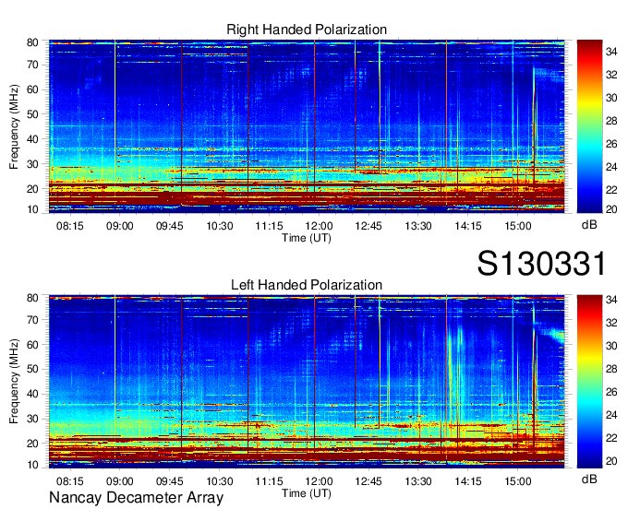Click the 22 dB label on the lower color bar

tap(611, 439)
